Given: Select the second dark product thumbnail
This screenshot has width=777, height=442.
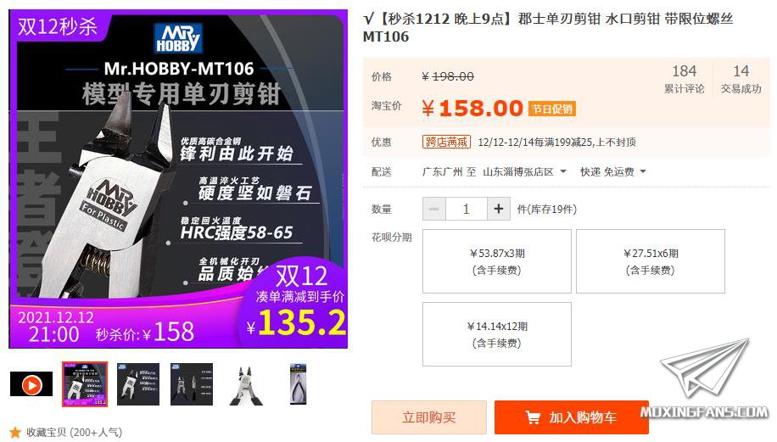Looking at the screenshot, I should pos(138,384).
